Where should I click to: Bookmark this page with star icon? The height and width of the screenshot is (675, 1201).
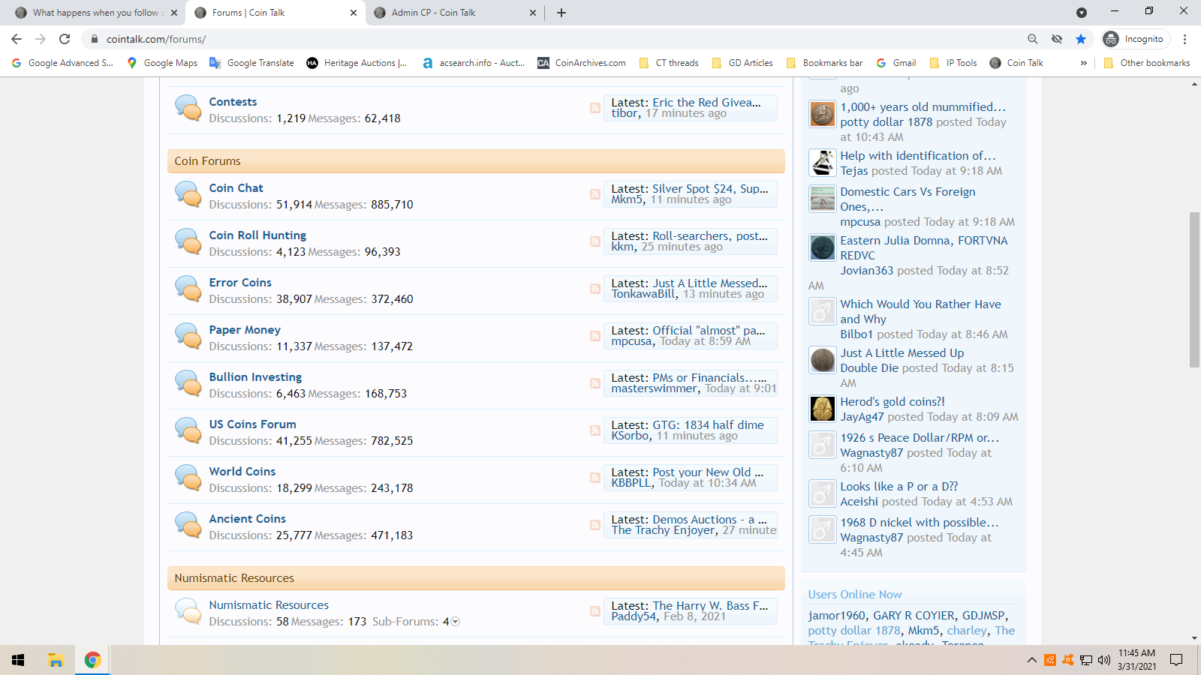(x=1080, y=39)
